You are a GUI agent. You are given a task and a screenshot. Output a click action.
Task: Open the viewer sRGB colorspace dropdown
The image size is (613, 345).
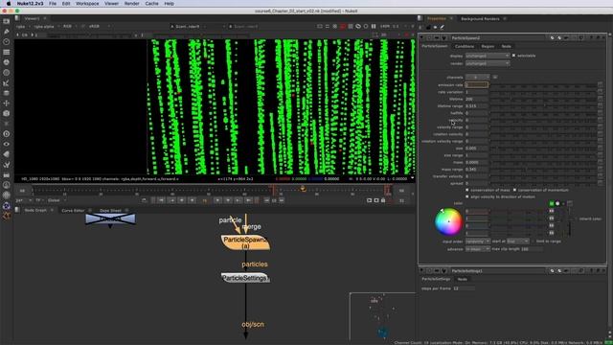click(99, 27)
